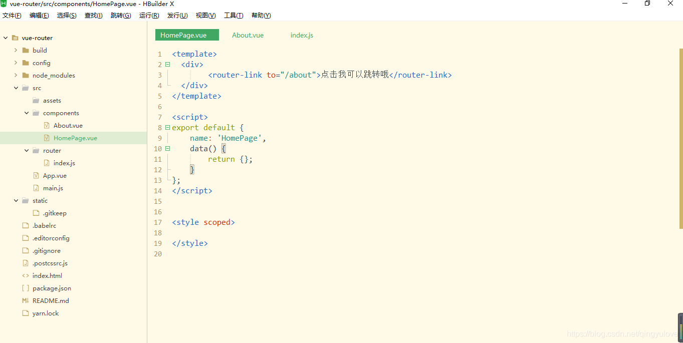Image resolution: width=683 pixels, height=343 pixels.
Task: Collapse the static folder arrow
Action: click(x=16, y=200)
